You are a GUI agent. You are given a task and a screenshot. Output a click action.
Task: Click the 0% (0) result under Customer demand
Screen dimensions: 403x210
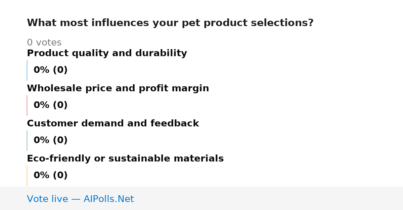50,140
